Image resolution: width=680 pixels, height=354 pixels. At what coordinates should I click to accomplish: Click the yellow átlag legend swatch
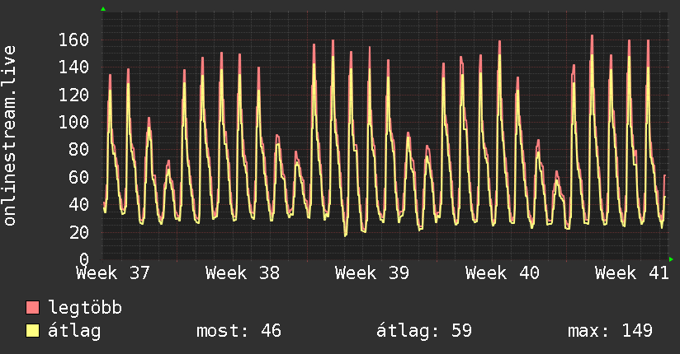[32, 331]
